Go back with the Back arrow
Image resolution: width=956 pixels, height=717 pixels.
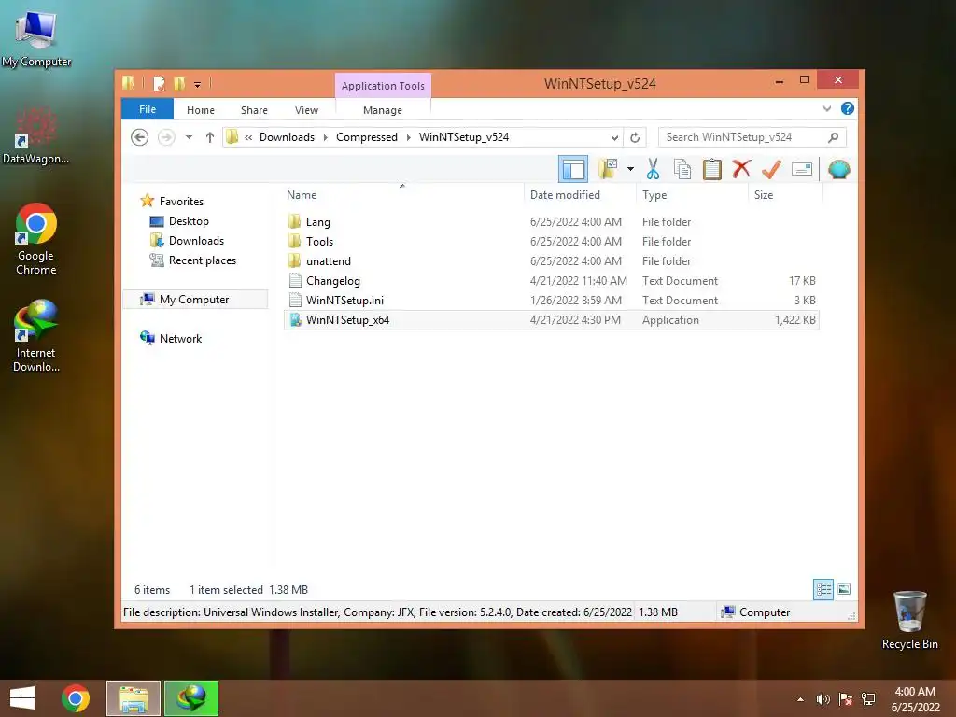pos(140,137)
